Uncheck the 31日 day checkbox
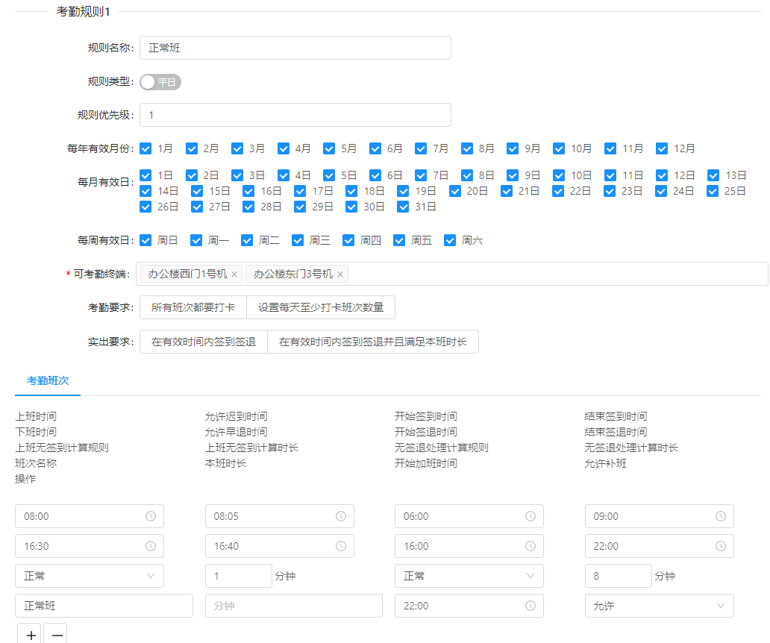This screenshot has width=770, height=643. point(404,207)
